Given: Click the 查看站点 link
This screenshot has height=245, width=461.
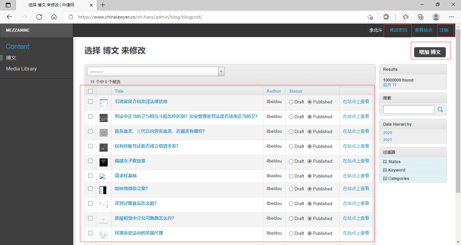Looking at the screenshot, I should click(423, 30).
